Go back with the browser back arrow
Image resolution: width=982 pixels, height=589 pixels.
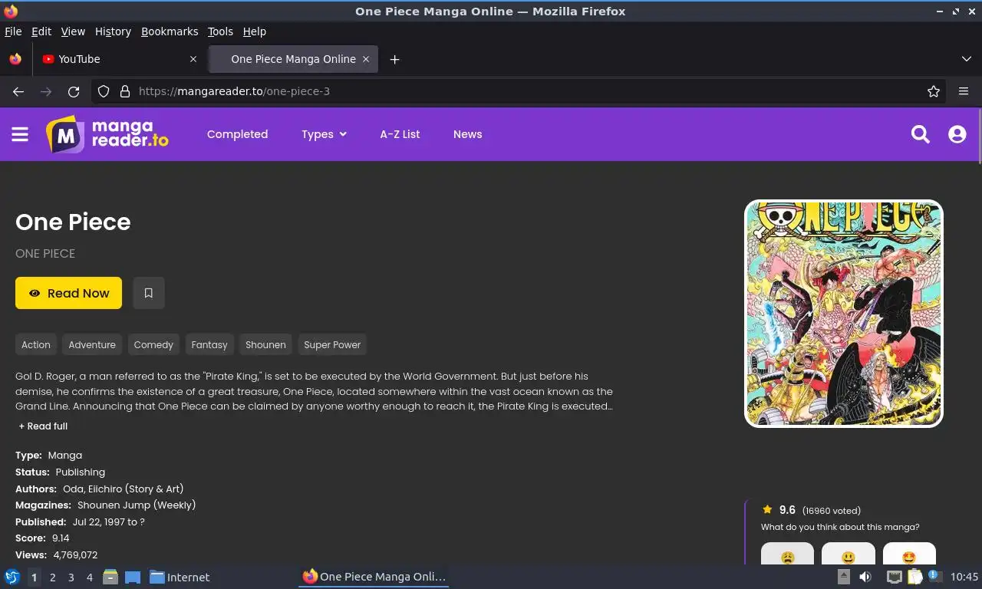[x=18, y=91]
